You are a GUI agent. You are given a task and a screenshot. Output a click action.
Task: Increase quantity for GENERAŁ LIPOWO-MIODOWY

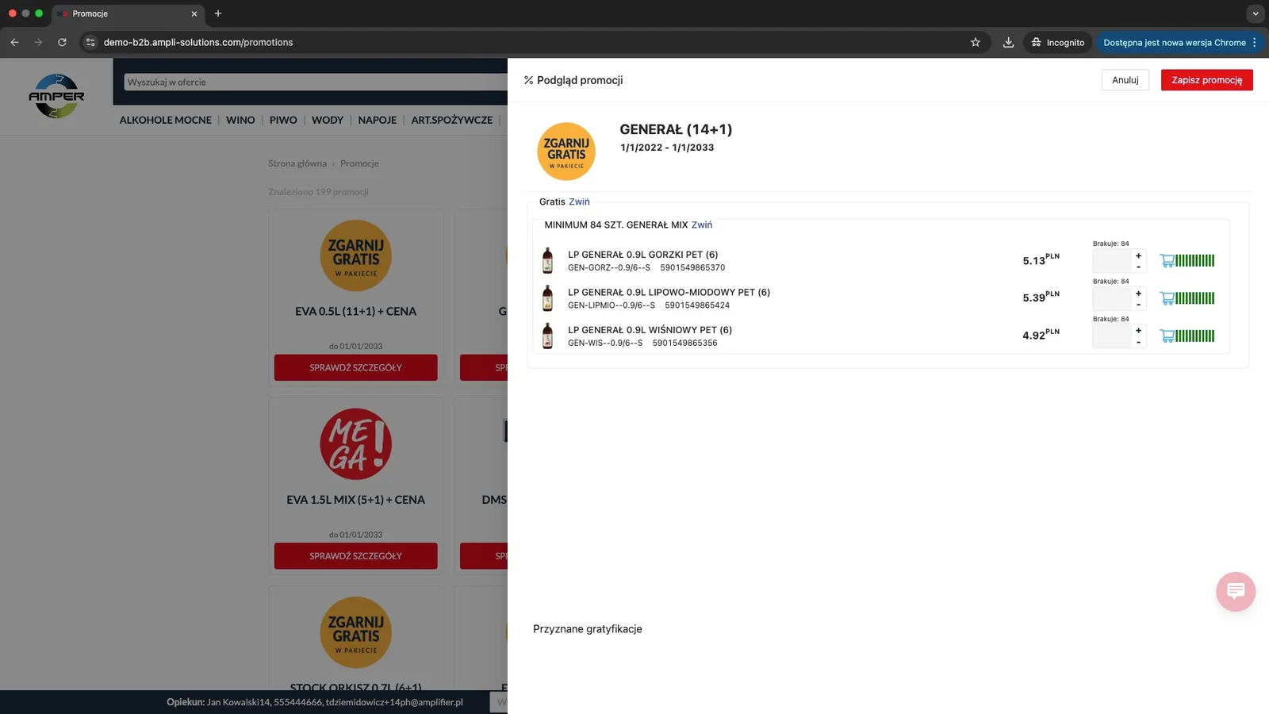click(1138, 294)
